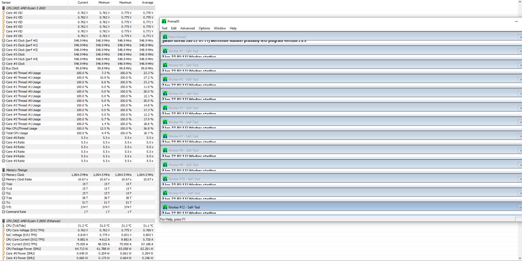Click the Worker #7 Self-Test window icon
The image size is (522, 261).
165,136
